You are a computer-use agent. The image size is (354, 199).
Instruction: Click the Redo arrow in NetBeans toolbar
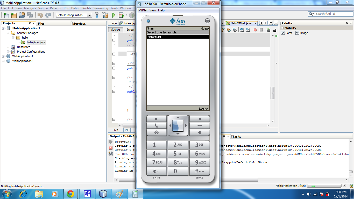[48, 15]
